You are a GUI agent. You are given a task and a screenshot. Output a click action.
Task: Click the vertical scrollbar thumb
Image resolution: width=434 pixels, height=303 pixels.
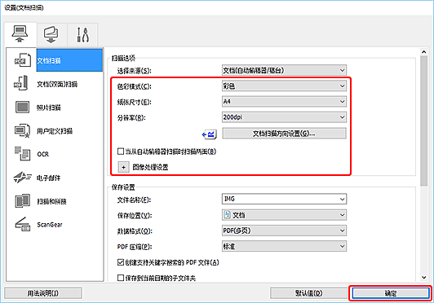point(423,121)
